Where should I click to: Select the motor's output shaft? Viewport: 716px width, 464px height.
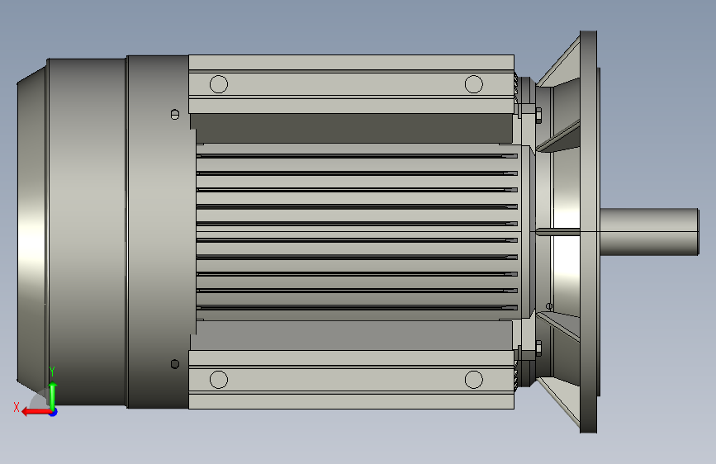(649, 232)
